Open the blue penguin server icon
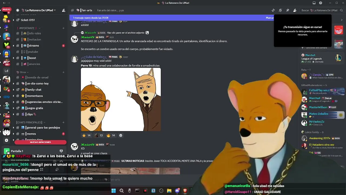The width and height of the screenshot is (346, 195). point(6,54)
